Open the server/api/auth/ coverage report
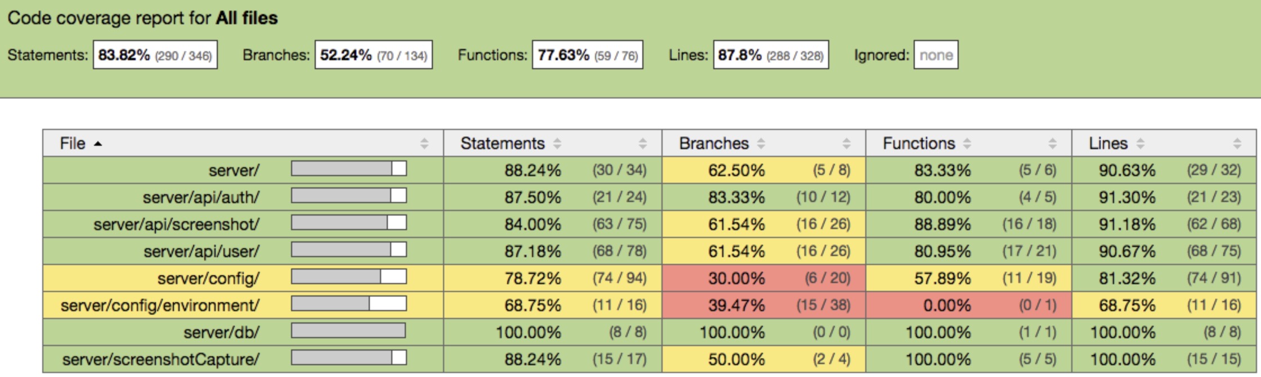This screenshot has height=377, width=1261. point(201,198)
